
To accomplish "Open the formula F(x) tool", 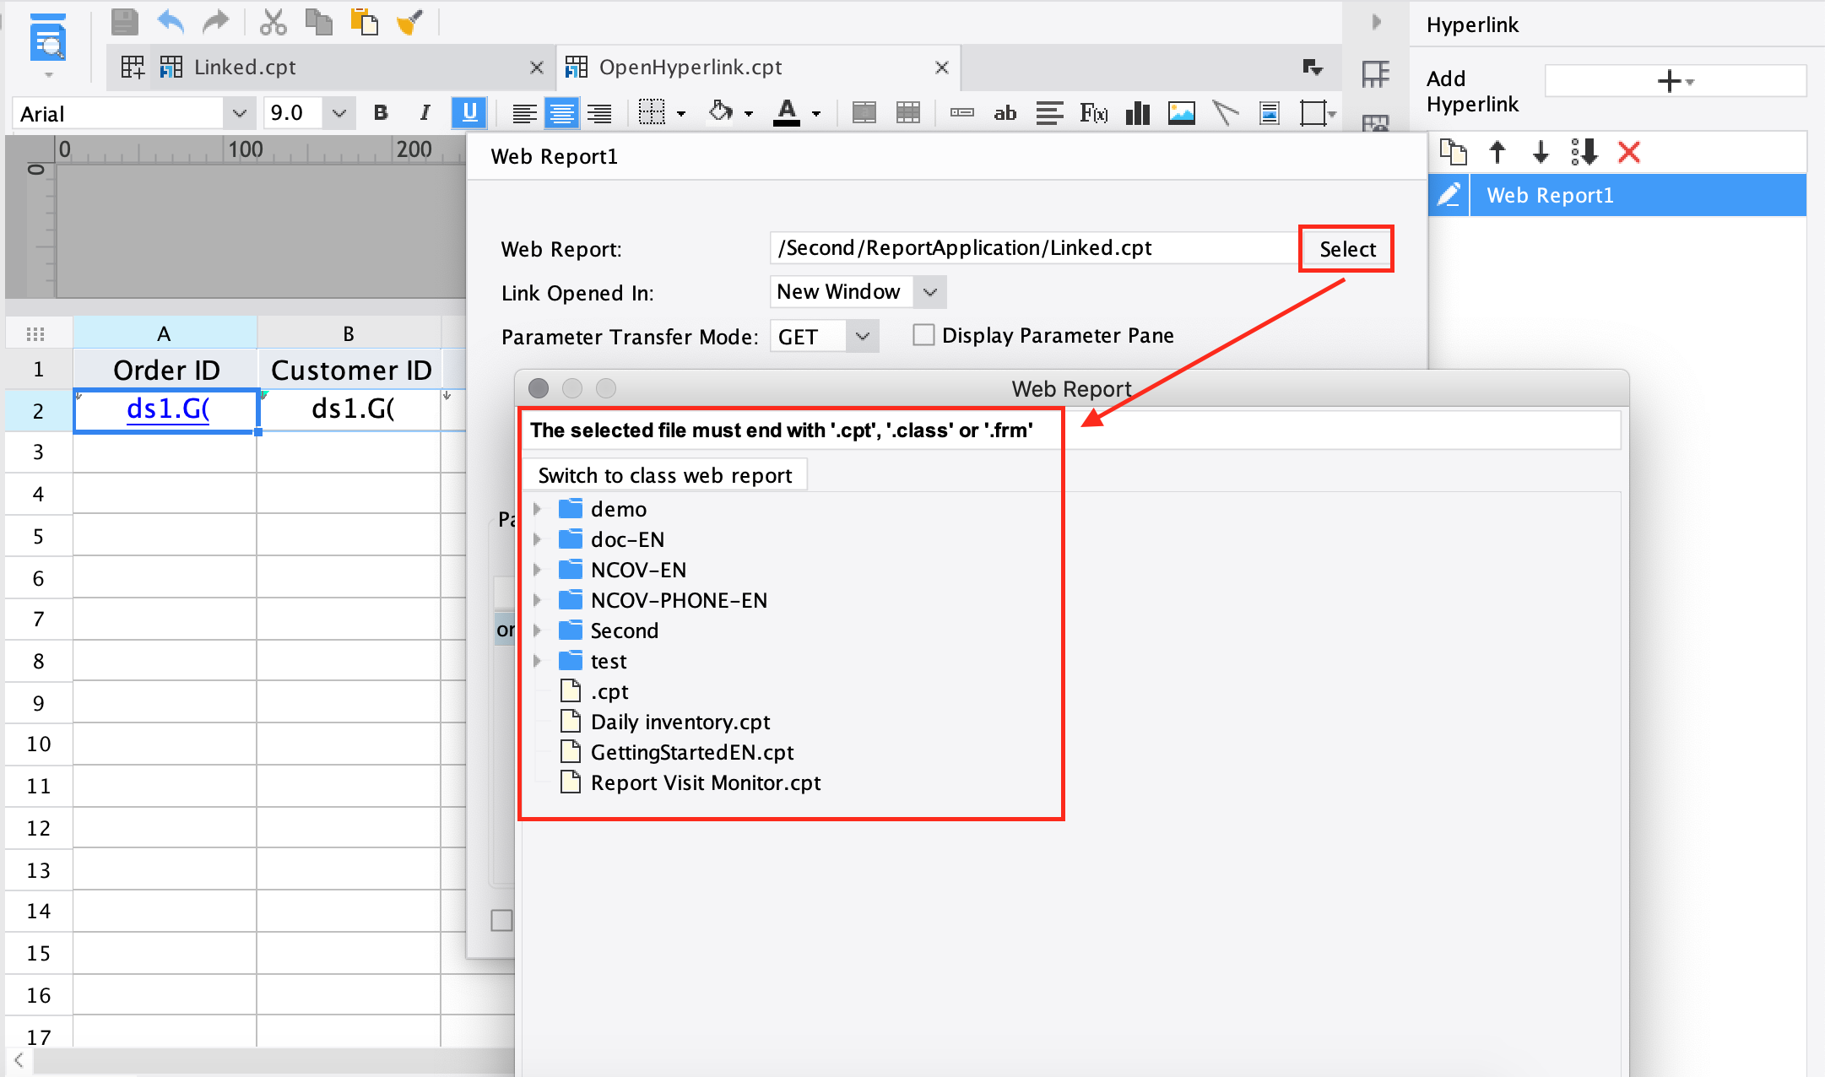I will (x=1093, y=112).
